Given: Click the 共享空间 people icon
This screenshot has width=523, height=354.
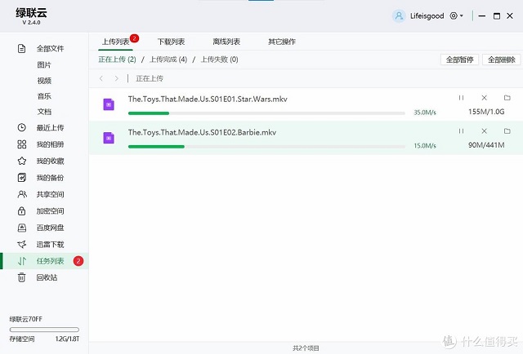Looking at the screenshot, I should (22, 194).
